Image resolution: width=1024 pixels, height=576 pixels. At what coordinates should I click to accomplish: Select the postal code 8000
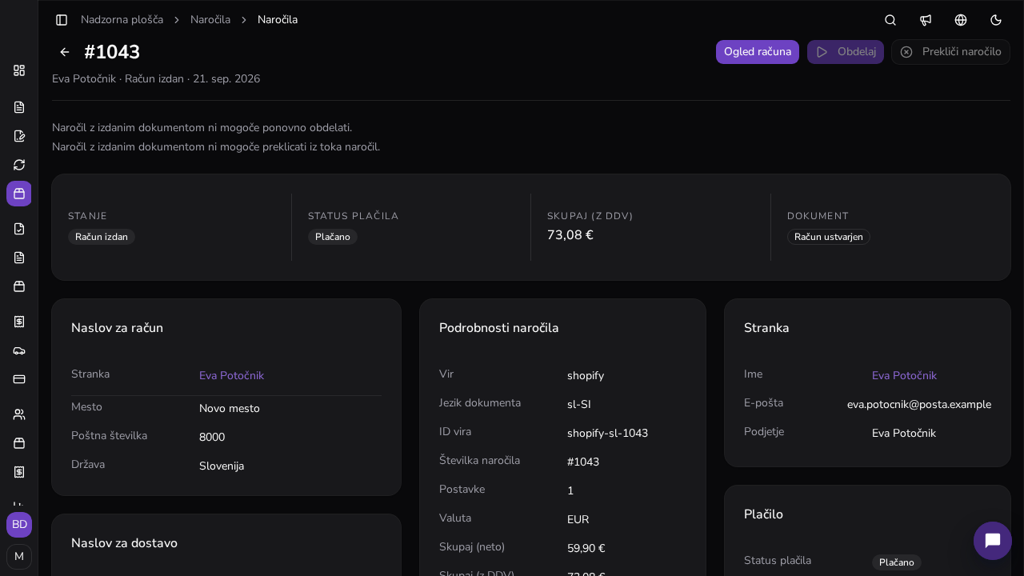[x=212, y=438]
